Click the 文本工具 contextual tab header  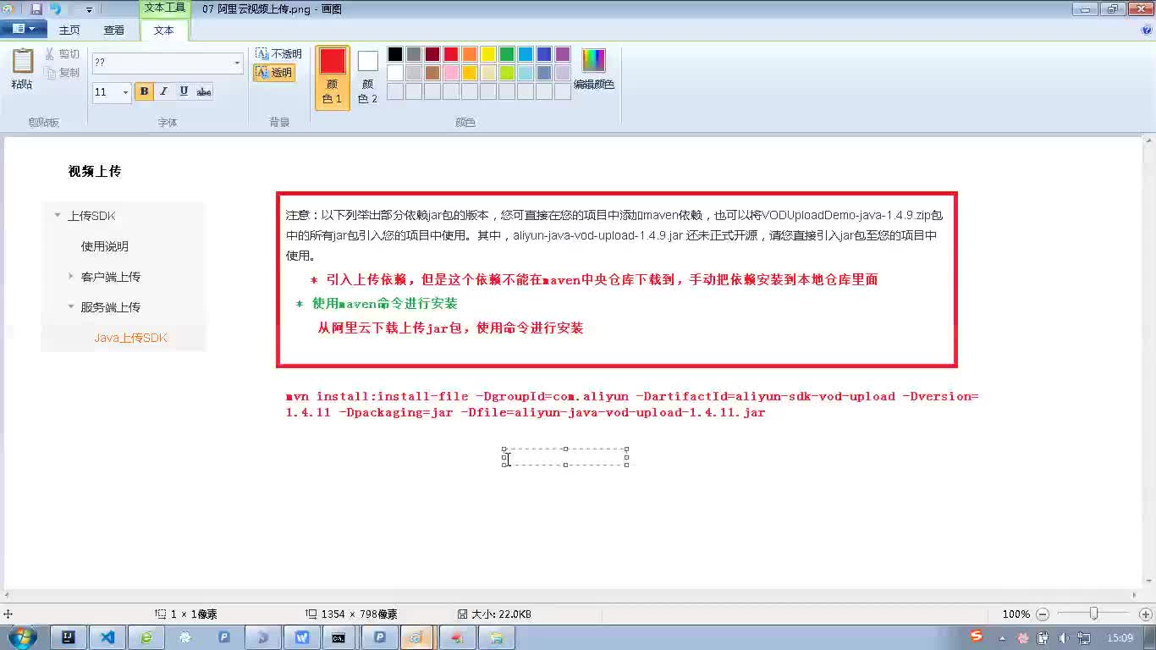[164, 8]
